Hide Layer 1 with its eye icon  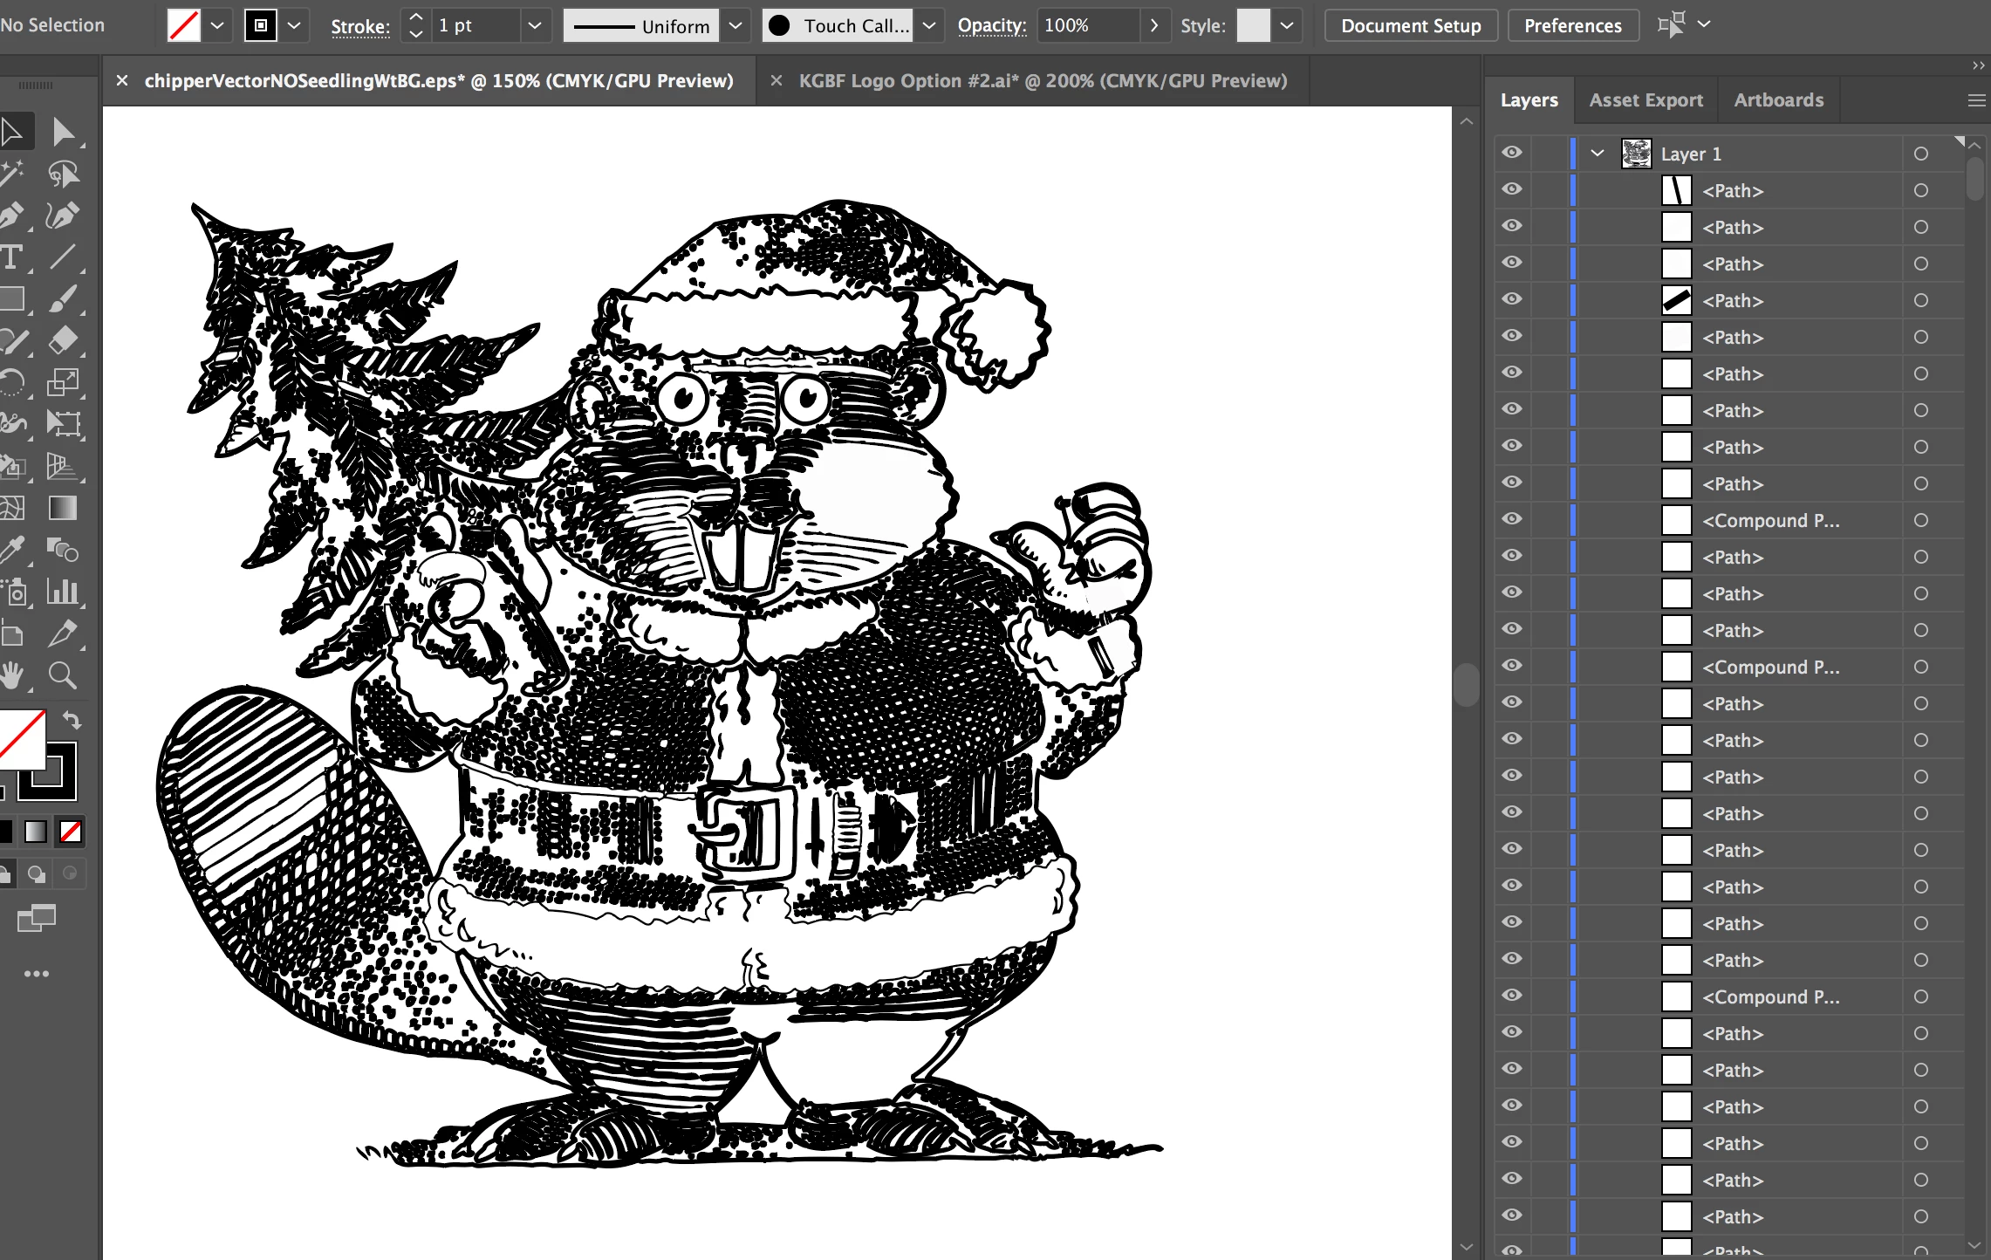(x=1512, y=153)
